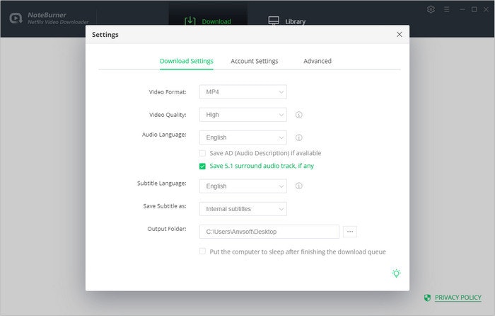
Task: Enable sleep after finishing download queue
Action: click(x=202, y=252)
